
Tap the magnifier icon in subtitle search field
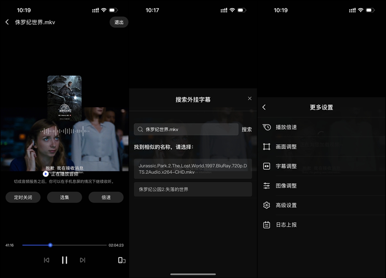(x=140, y=130)
